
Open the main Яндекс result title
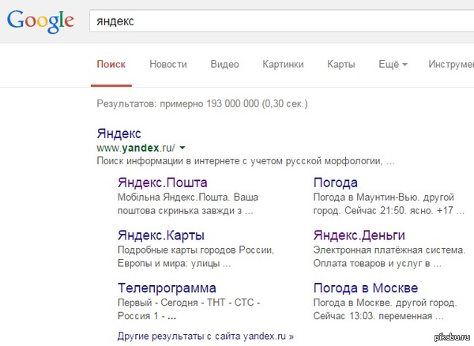118,134
